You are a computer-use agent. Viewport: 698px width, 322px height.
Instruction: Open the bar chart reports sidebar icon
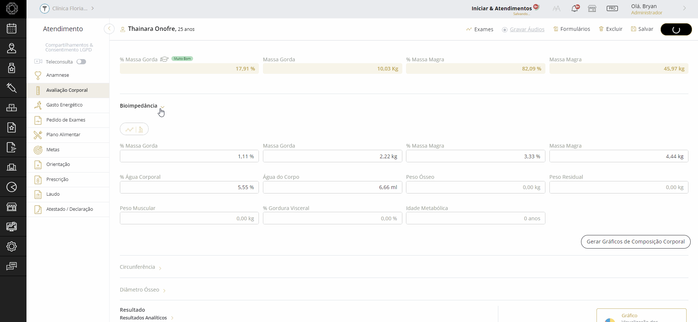point(12,167)
